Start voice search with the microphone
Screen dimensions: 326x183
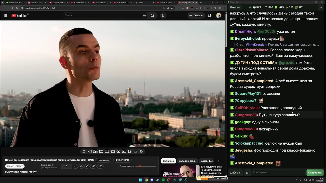point(163,16)
